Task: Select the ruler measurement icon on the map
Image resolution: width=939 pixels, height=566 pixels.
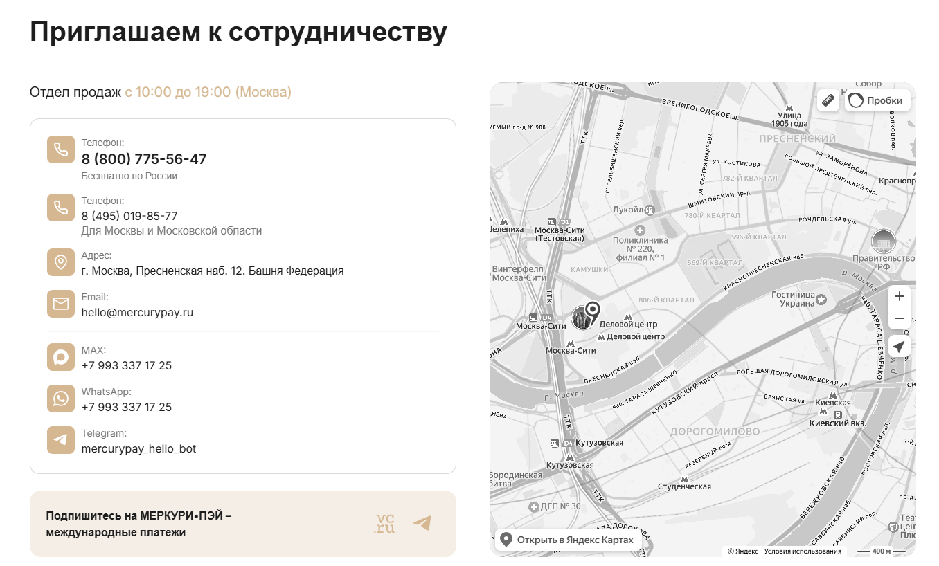Action: pyautogui.click(x=828, y=100)
